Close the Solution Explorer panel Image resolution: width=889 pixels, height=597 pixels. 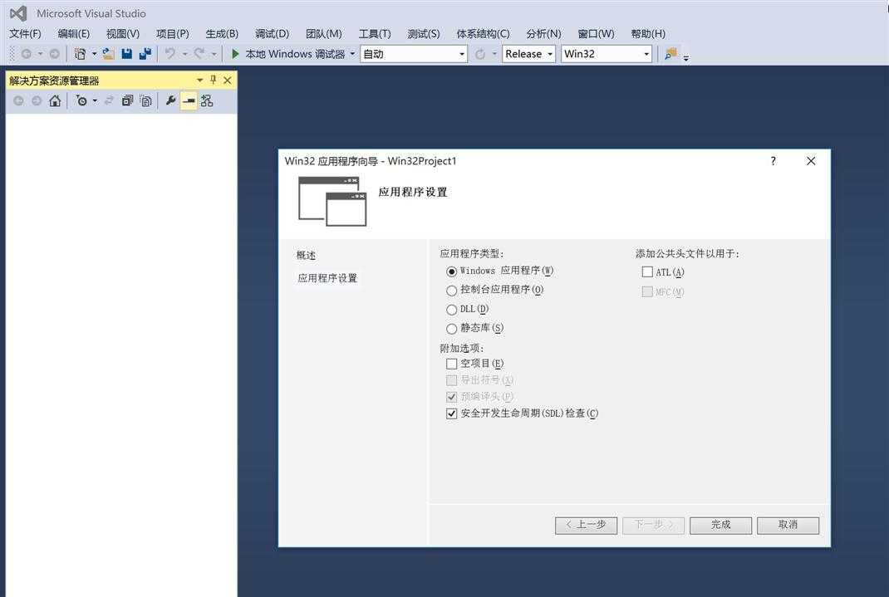(x=228, y=80)
